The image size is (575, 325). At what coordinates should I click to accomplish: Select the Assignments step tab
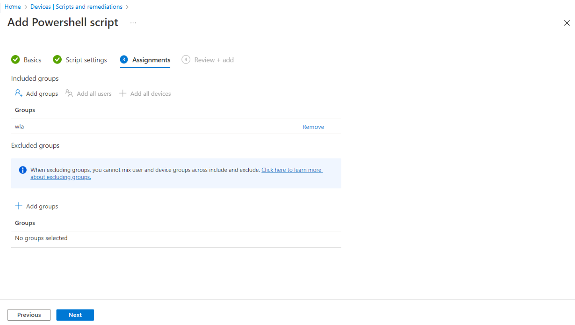145,60
